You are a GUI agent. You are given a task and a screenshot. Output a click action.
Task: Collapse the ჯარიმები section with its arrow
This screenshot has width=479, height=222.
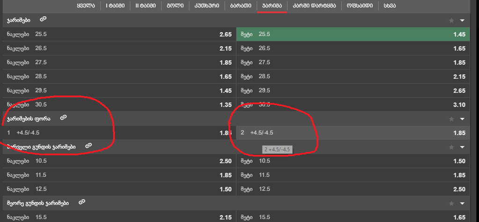[x=462, y=21]
